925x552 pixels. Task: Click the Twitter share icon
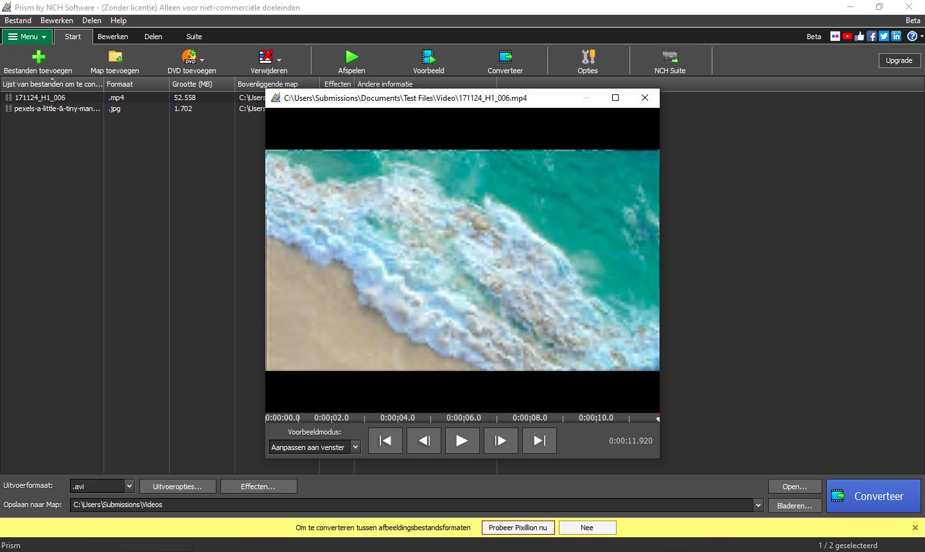(x=884, y=37)
